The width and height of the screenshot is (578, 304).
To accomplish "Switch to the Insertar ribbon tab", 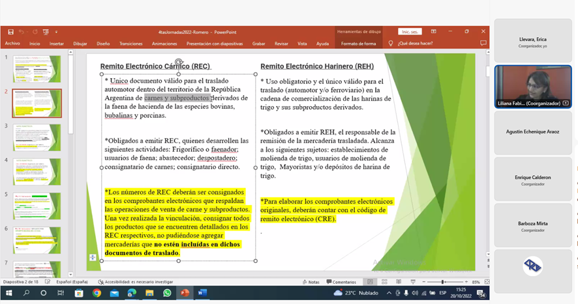I will (56, 44).
